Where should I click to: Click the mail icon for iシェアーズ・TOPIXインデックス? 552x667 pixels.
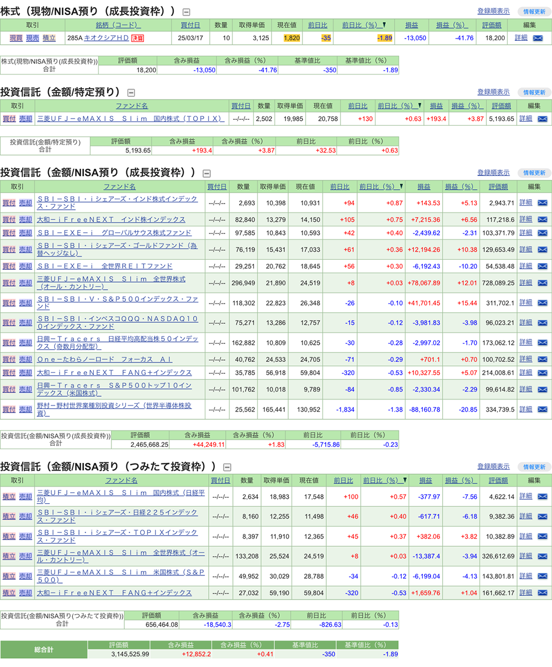[542, 536]
